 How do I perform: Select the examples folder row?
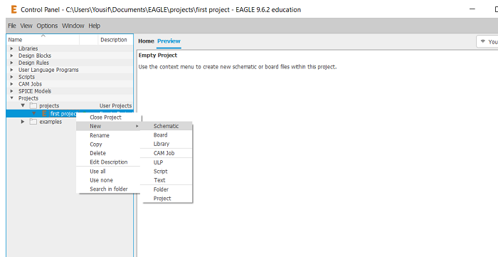point(70,122)
